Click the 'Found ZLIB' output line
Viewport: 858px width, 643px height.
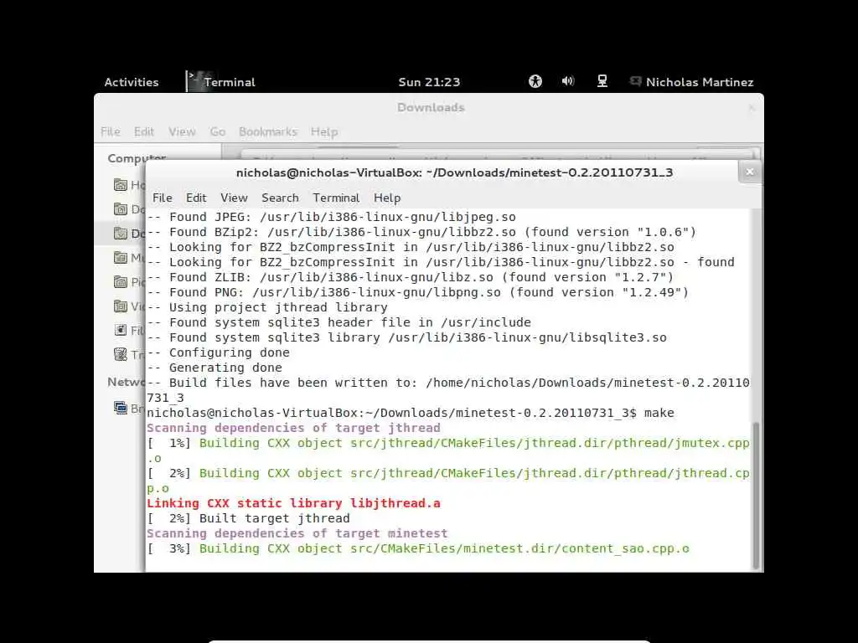(411, 277)
